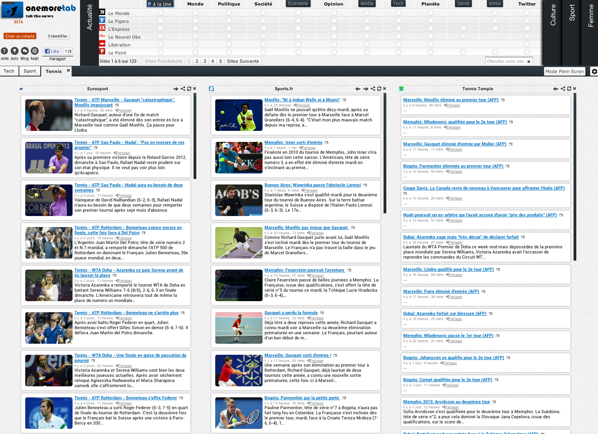Click the L'Express site logo icon
The height and width of the screenshot is (434, 598).
point(102,28)
